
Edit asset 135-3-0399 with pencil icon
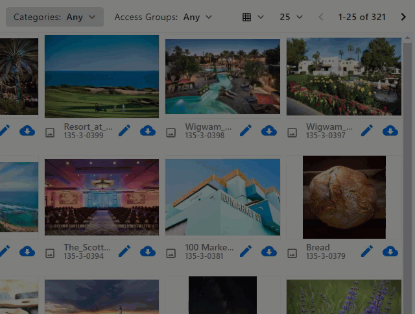coord(124,130)
